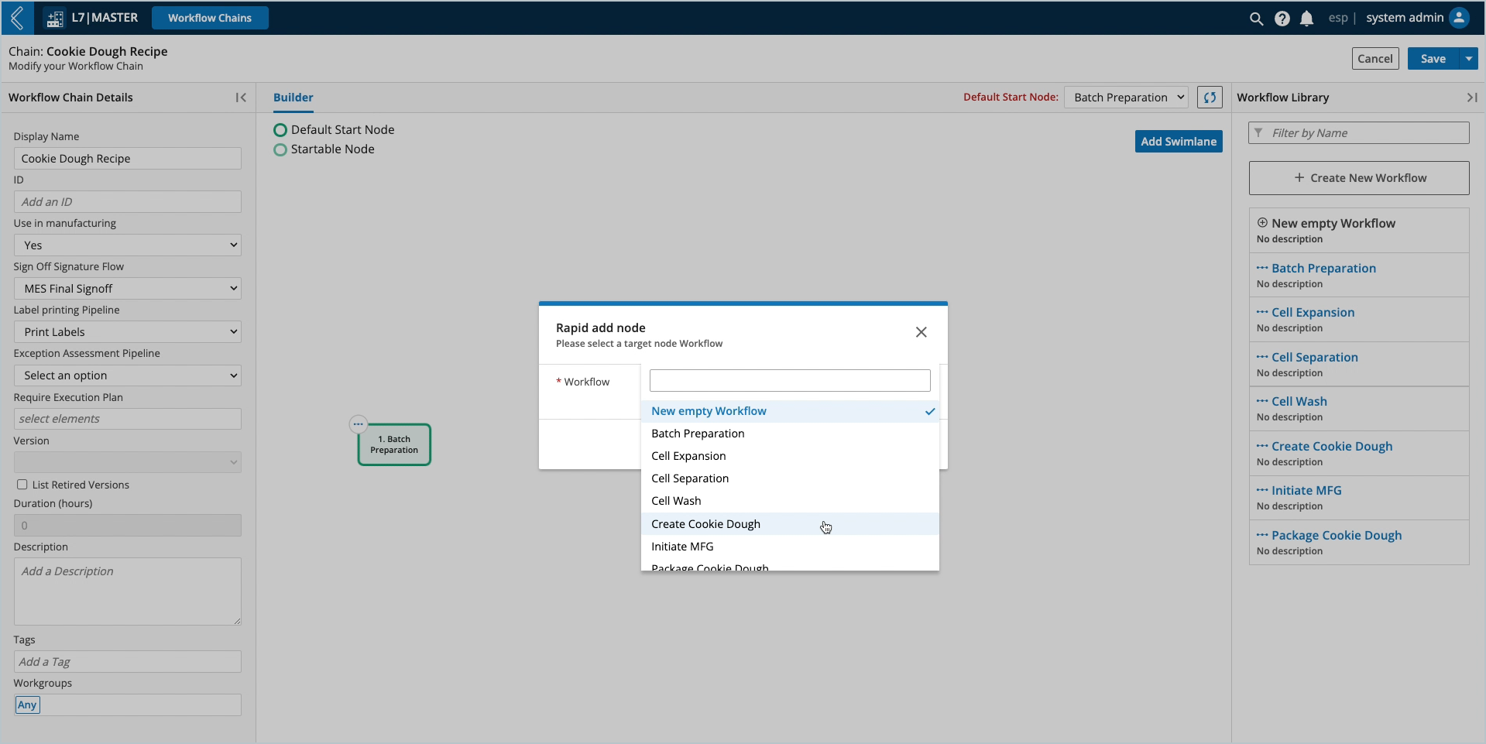The height and width of the screenshot is (744, 1486).
Task: Open the Sign Off Signature Flow dropdown
Action: 127,289
